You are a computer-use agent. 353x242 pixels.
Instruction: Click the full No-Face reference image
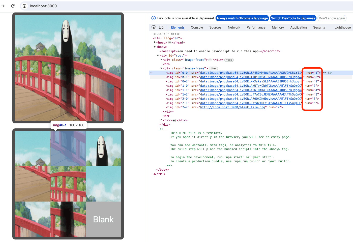68,68
